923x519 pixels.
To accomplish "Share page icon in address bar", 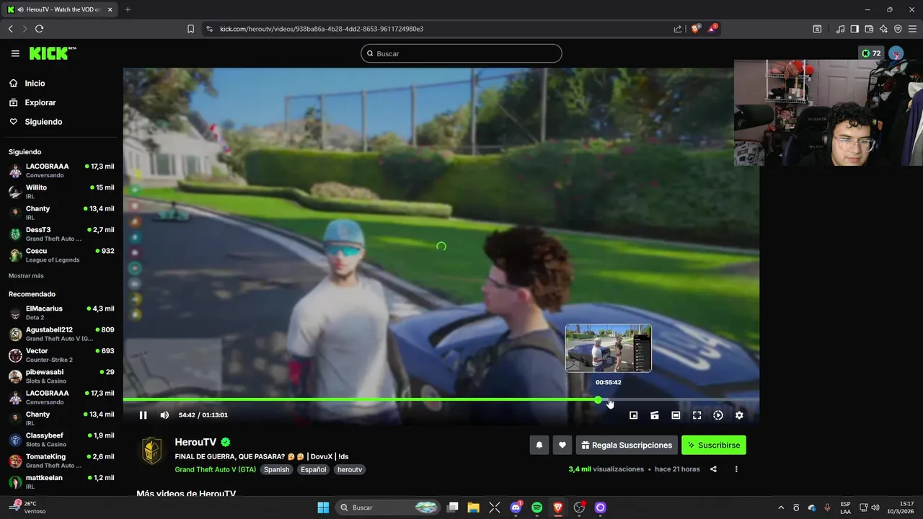I will 678,29.
